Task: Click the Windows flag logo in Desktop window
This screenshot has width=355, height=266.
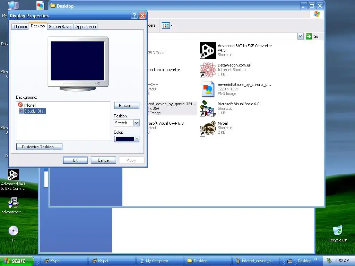Action: pyautogui.click(x=317, y=14)
